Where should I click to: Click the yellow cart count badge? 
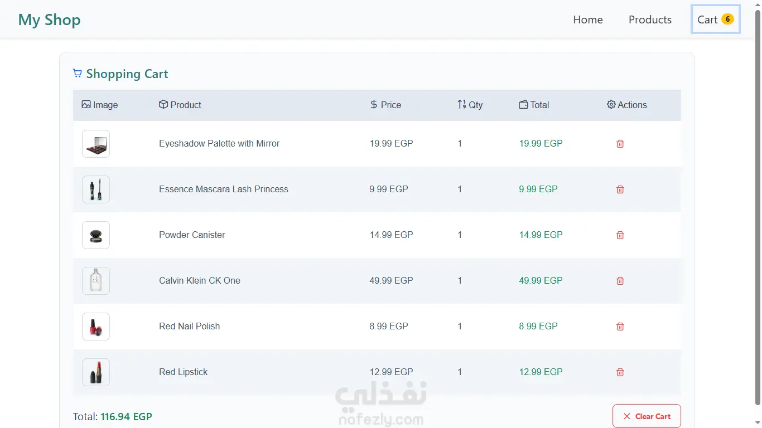pyautogui.click(x=727, y=19)
